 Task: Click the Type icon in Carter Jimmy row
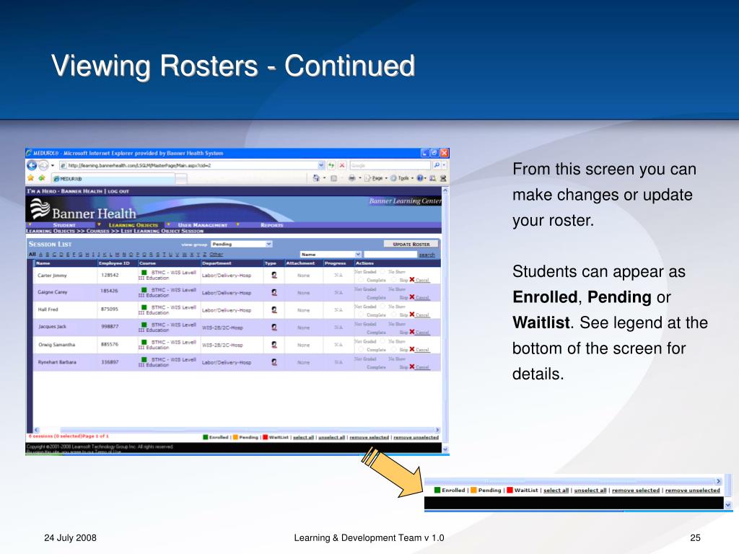(274, 275)
